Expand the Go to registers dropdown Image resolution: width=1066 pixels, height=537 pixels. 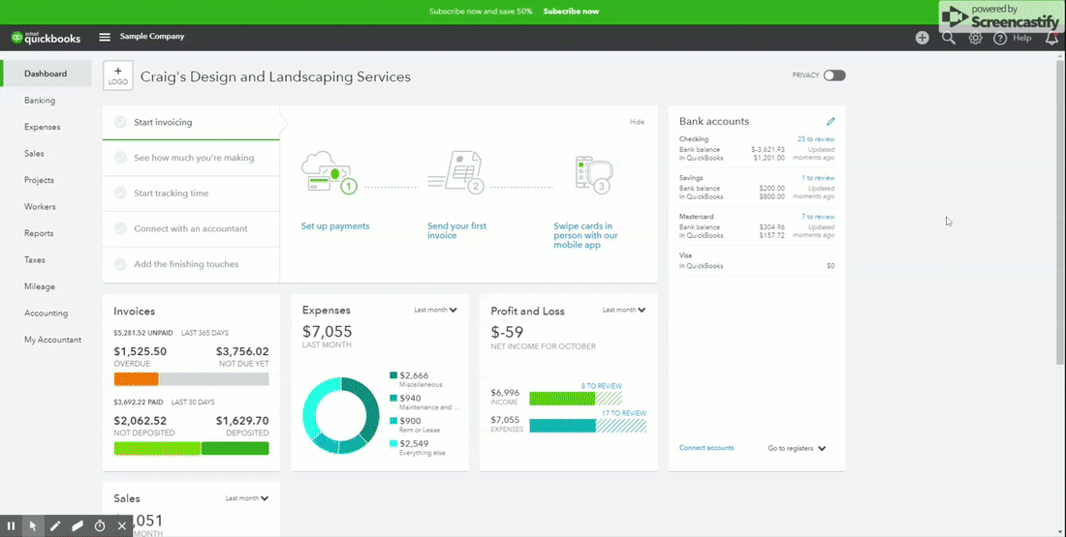[797, 449]
